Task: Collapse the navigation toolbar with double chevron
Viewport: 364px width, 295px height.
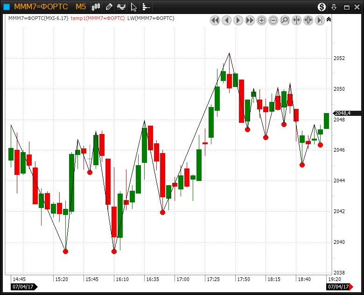Action: pyautogui.click(x=329, y=20)
